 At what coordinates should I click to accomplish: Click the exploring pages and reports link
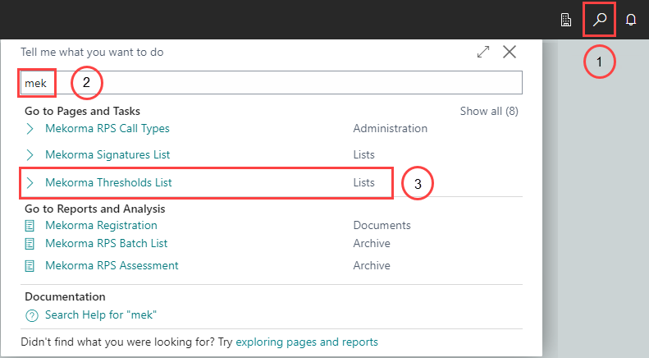pyautogui.click(x=307, y=342)
